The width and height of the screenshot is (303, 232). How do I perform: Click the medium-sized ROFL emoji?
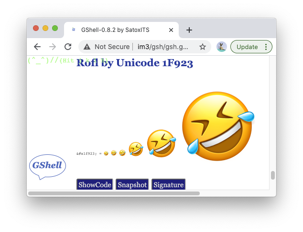(161, 143)
